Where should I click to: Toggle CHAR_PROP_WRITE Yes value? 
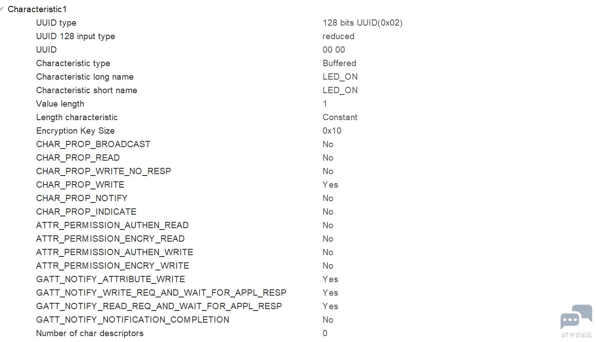(x=330, y=184)
